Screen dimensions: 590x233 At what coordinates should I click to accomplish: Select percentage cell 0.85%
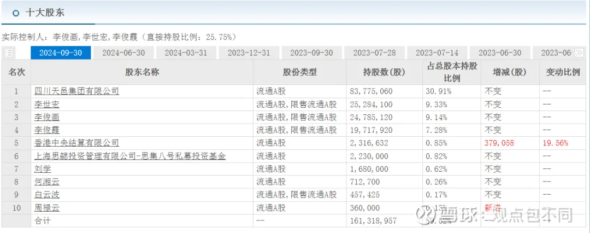pos(436,143)
